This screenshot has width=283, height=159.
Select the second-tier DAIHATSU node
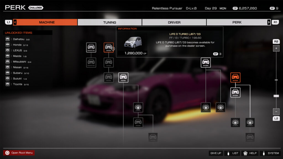click(x=91, y=62)
